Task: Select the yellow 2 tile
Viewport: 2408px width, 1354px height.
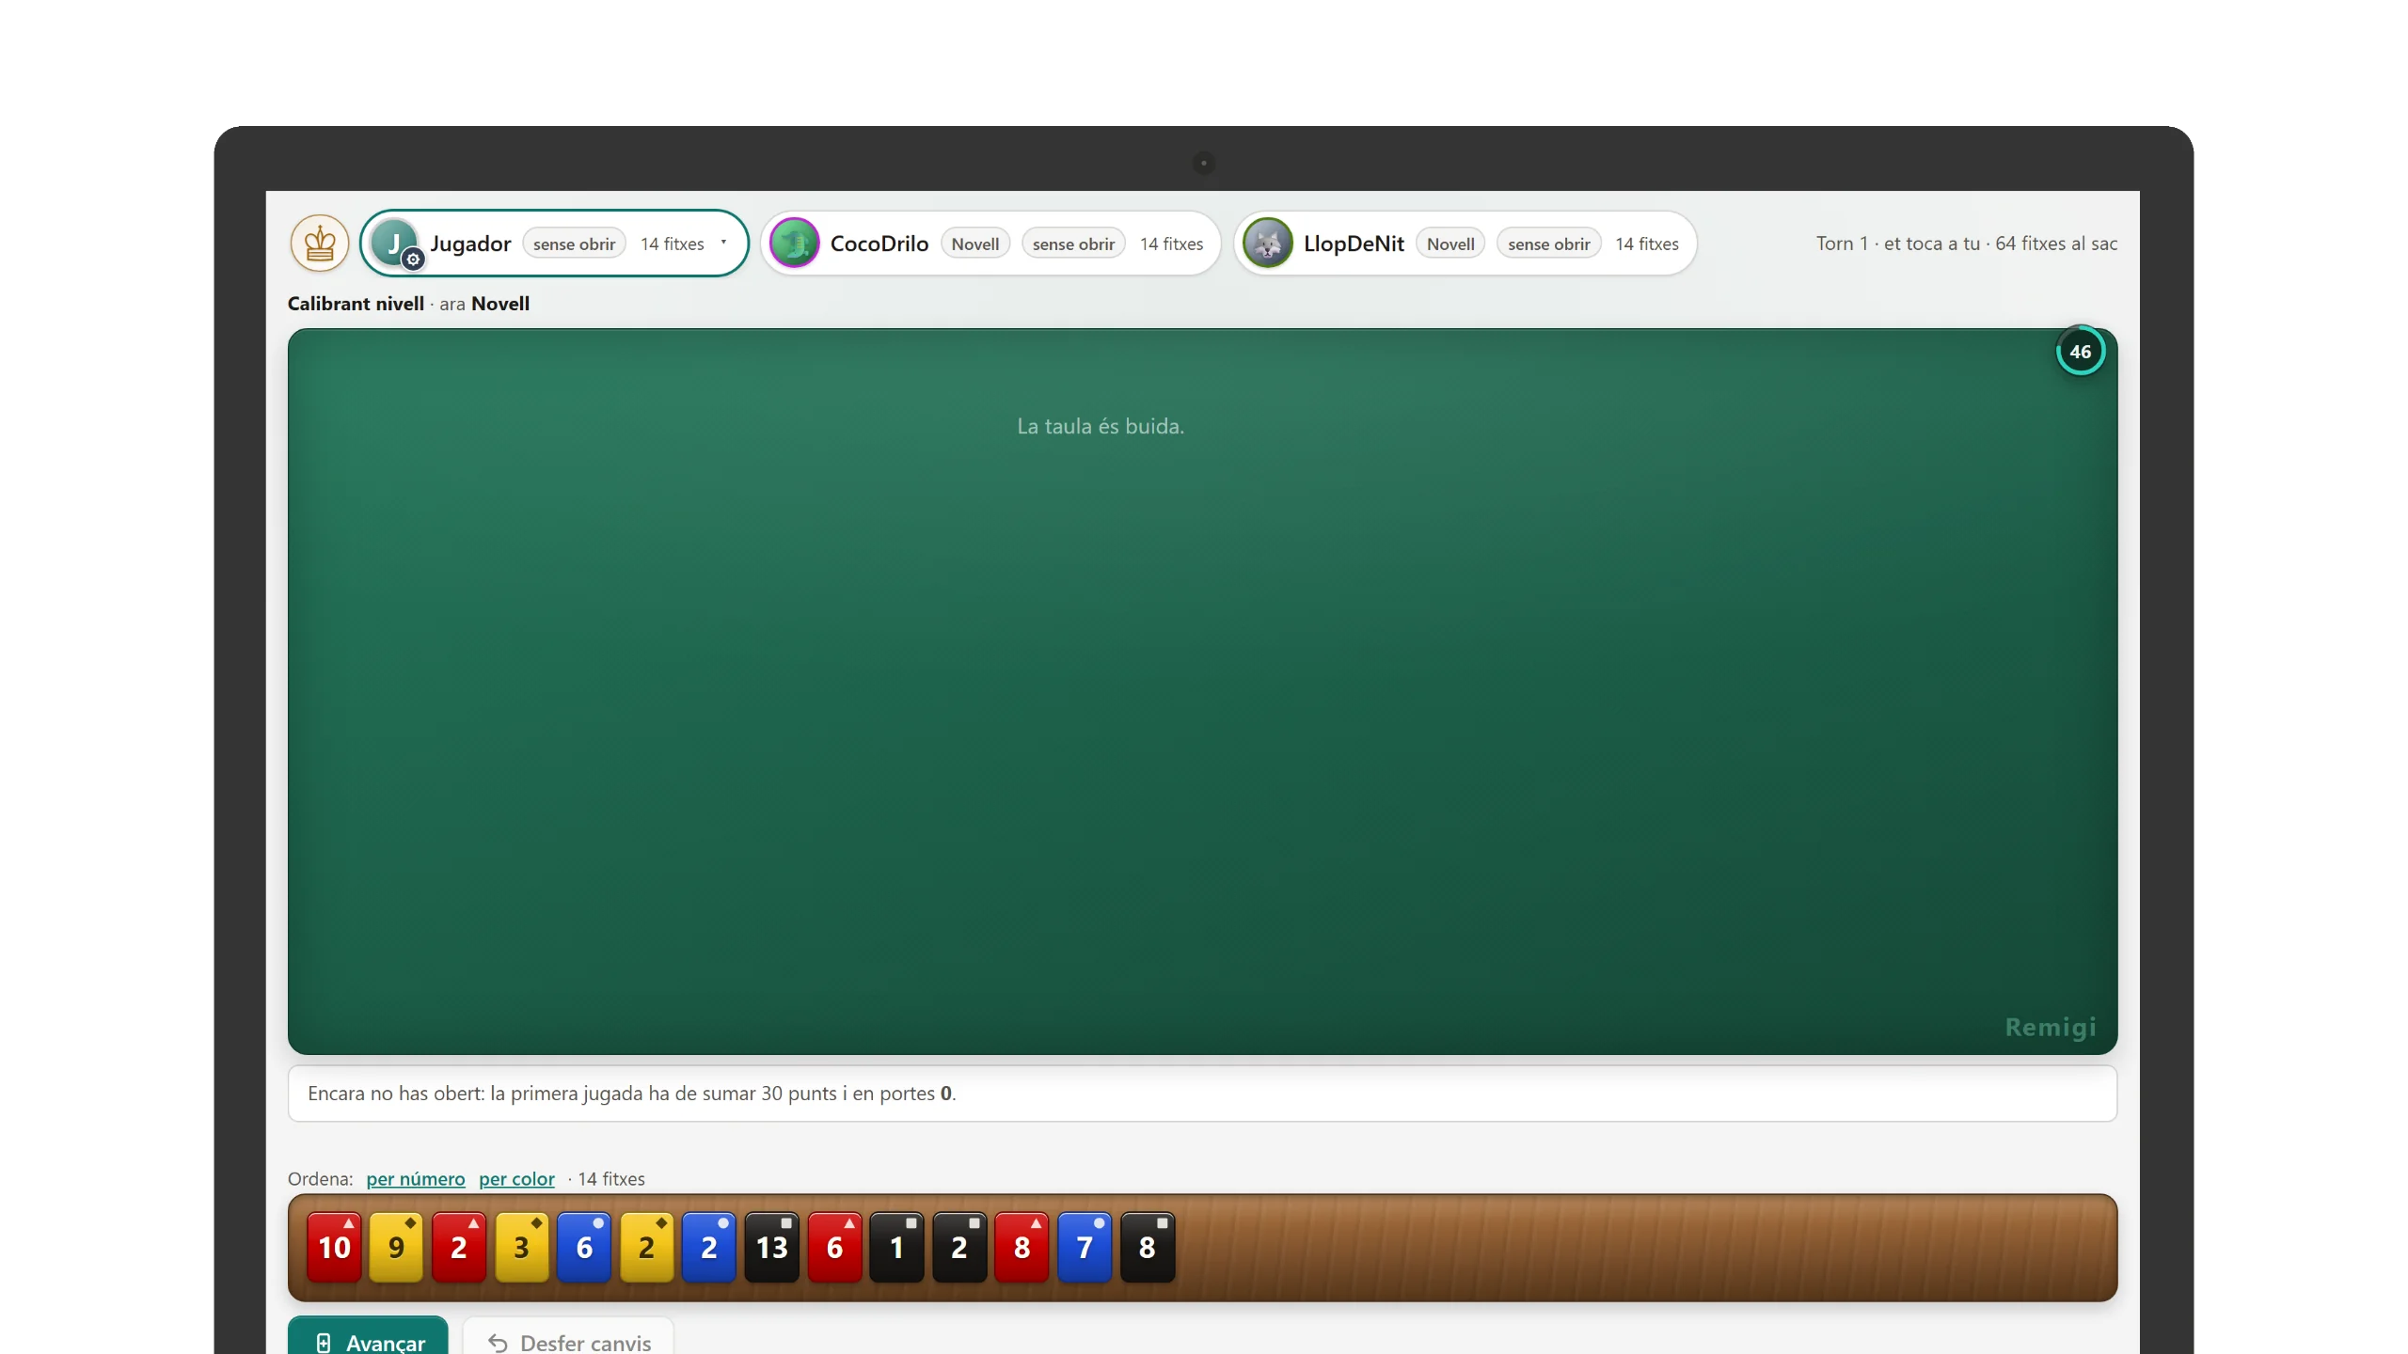Action: pyautogui.click(x=646, y=1247)
